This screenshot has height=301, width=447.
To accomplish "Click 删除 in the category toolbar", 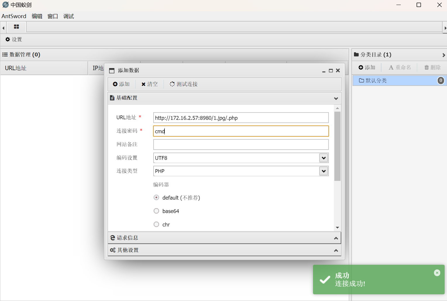I will tap(432, 68).
